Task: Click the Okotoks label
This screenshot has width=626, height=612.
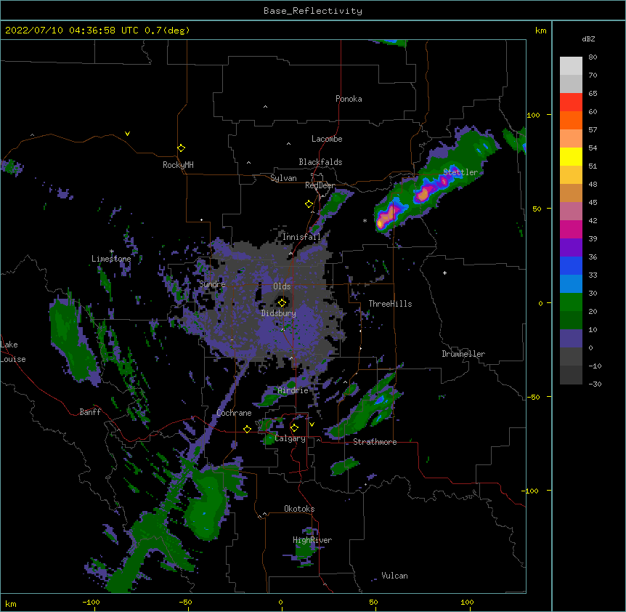Action: [299, 509]
